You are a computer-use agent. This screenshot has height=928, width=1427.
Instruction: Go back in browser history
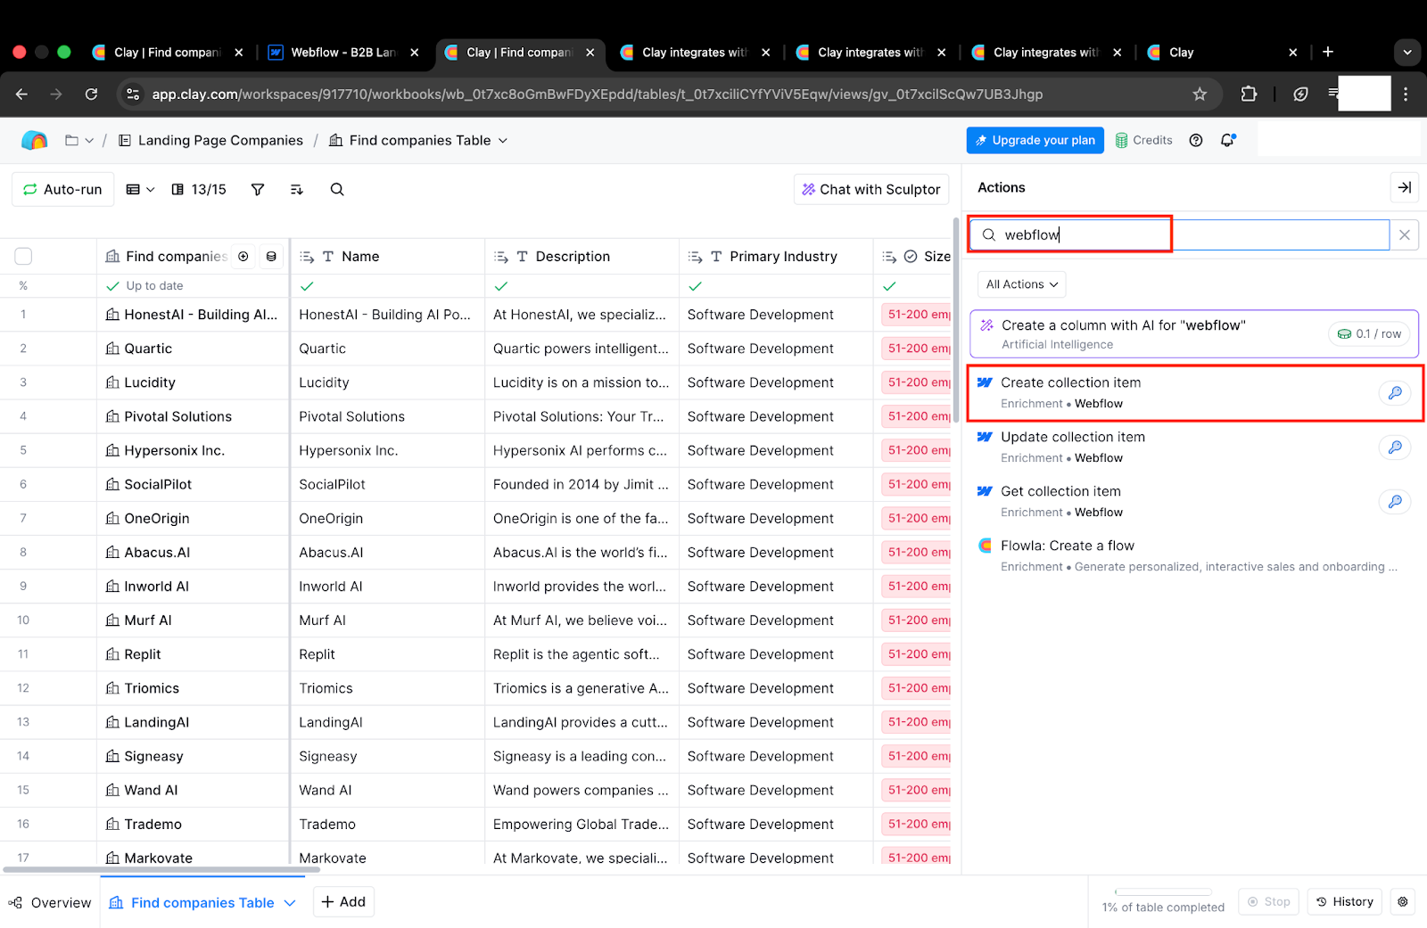click(x=22, y=94)
